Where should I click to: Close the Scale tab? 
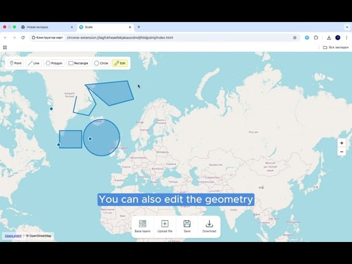[x=130, y=27]
